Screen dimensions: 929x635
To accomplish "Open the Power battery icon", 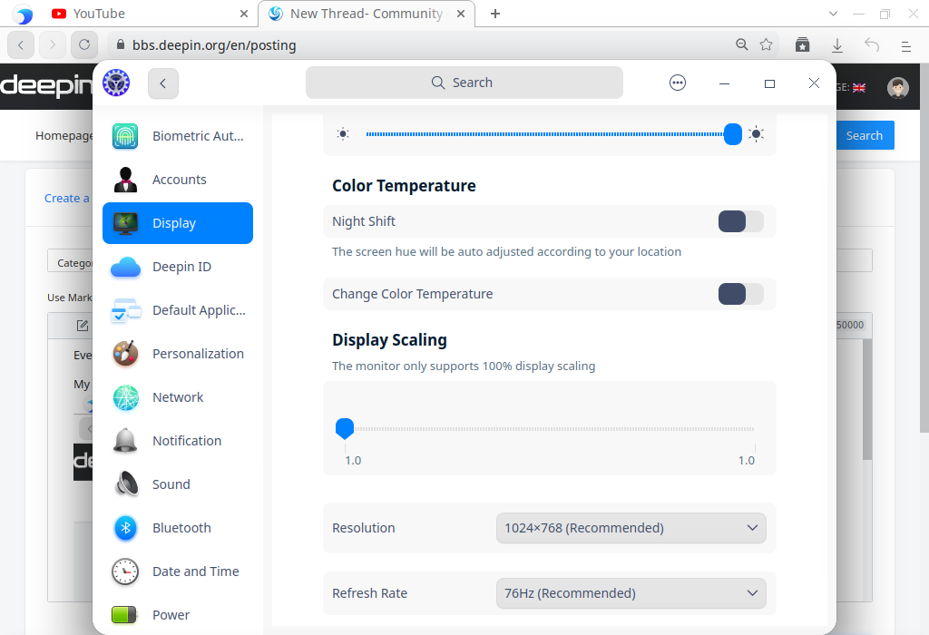I will tap(125, 615).
